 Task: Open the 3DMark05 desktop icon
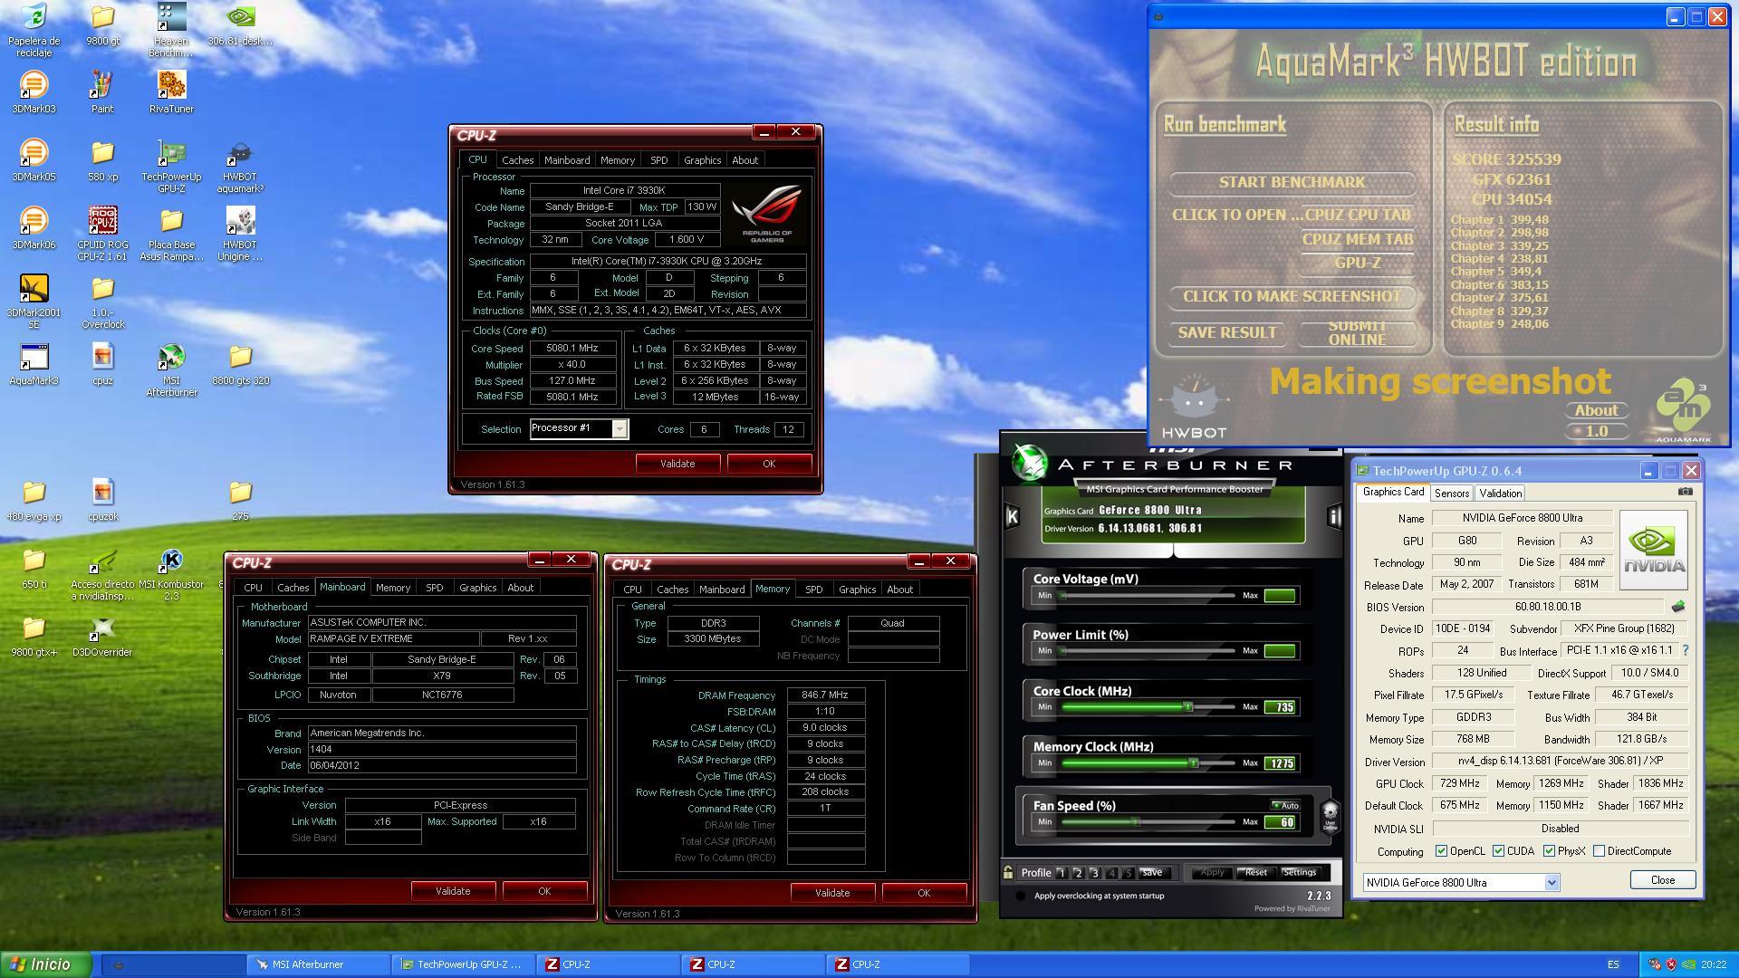click(x=34, y=160)
